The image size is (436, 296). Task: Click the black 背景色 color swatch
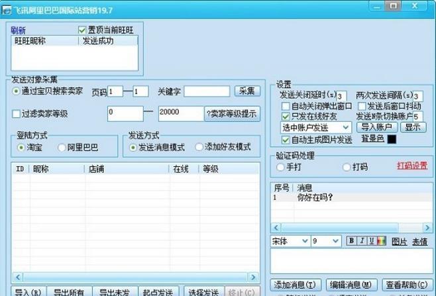[392, 139]
